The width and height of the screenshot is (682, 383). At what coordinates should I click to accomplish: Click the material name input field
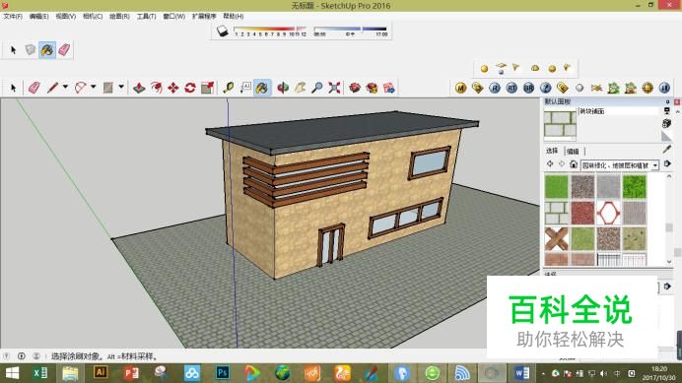(618, 111)
